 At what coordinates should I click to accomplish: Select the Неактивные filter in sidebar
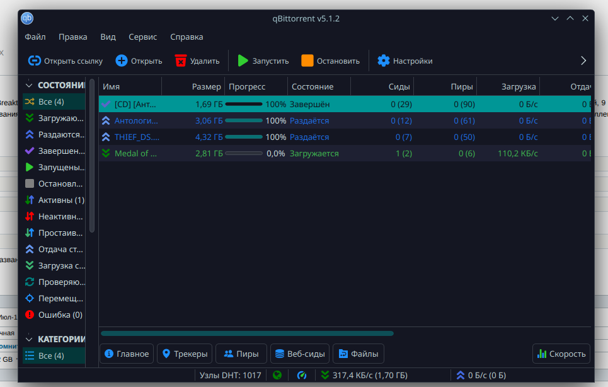coord(54,216)
